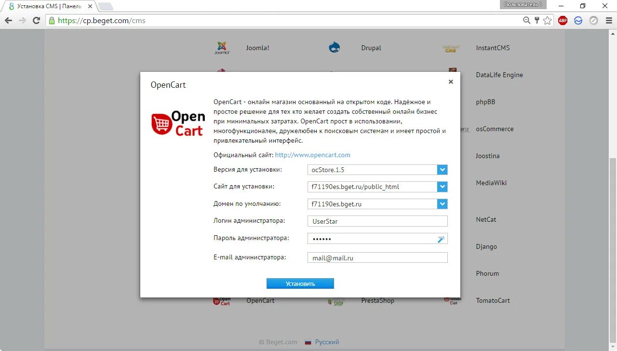Reload the page with refresh icon
617x351 pixels.
(x=36, y=20)
